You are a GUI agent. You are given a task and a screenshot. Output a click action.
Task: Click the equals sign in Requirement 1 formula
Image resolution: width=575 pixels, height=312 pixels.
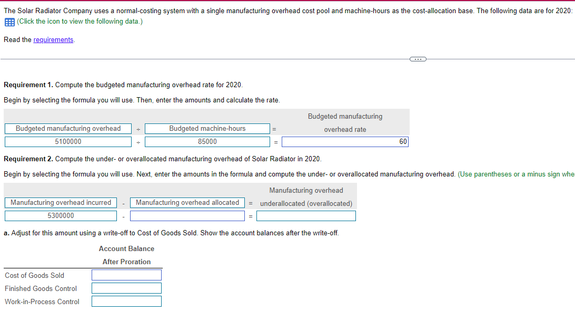pyautogui.click(x=273, y=128)
